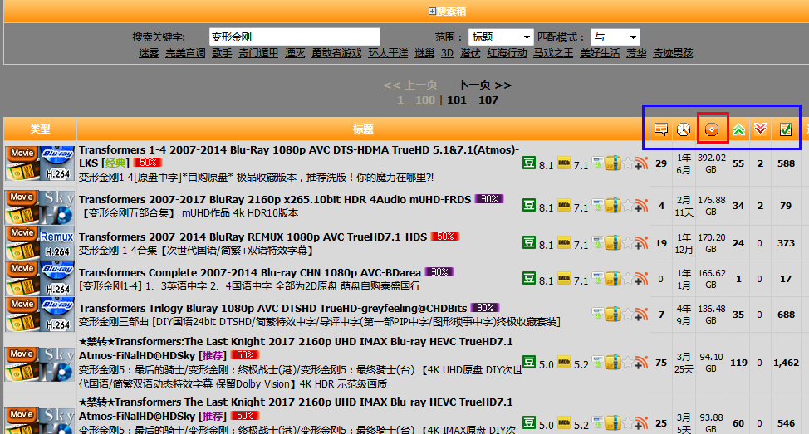Open Douban icon in Last Knight 93.88 GB row

click(529, 423)
